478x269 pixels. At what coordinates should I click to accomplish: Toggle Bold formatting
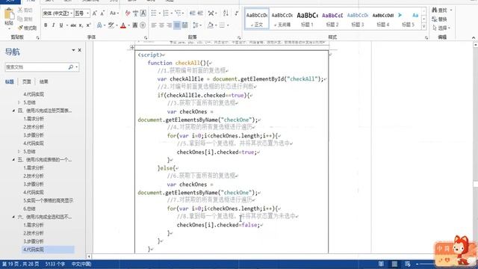[x=46, y=25]
